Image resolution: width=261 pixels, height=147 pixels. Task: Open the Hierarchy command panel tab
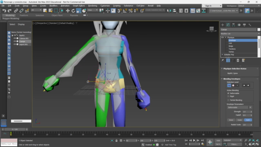point(233,25)
